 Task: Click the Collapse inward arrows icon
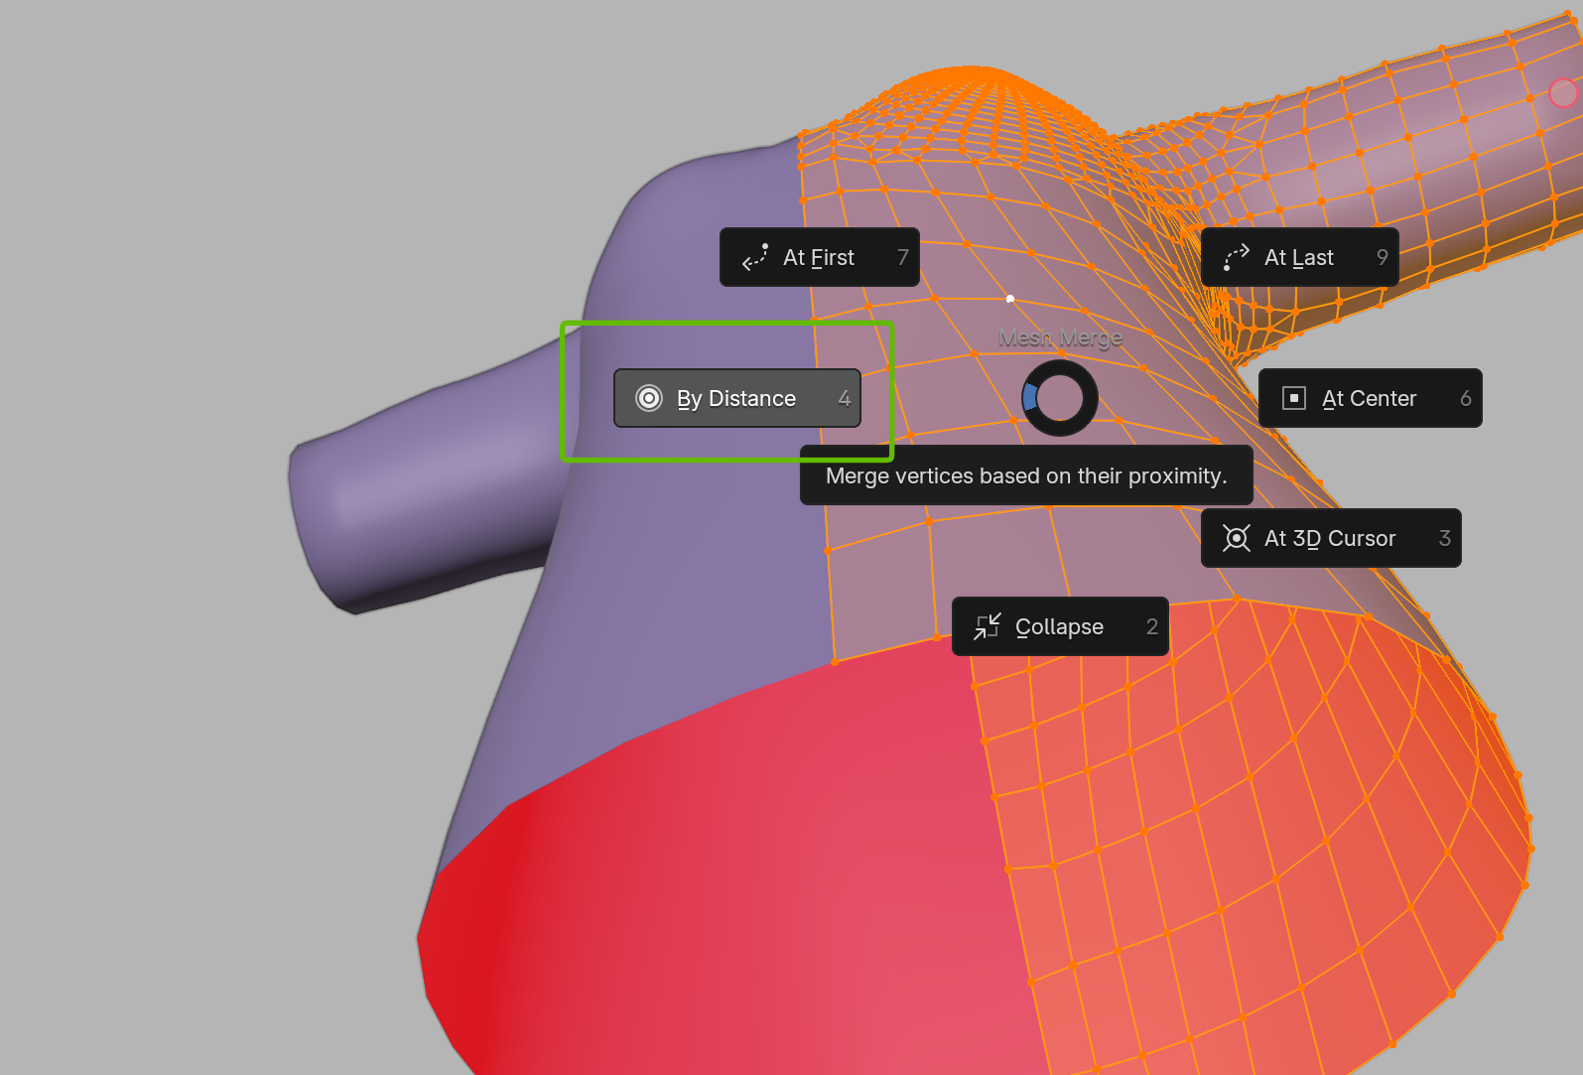tap(988, 626)
